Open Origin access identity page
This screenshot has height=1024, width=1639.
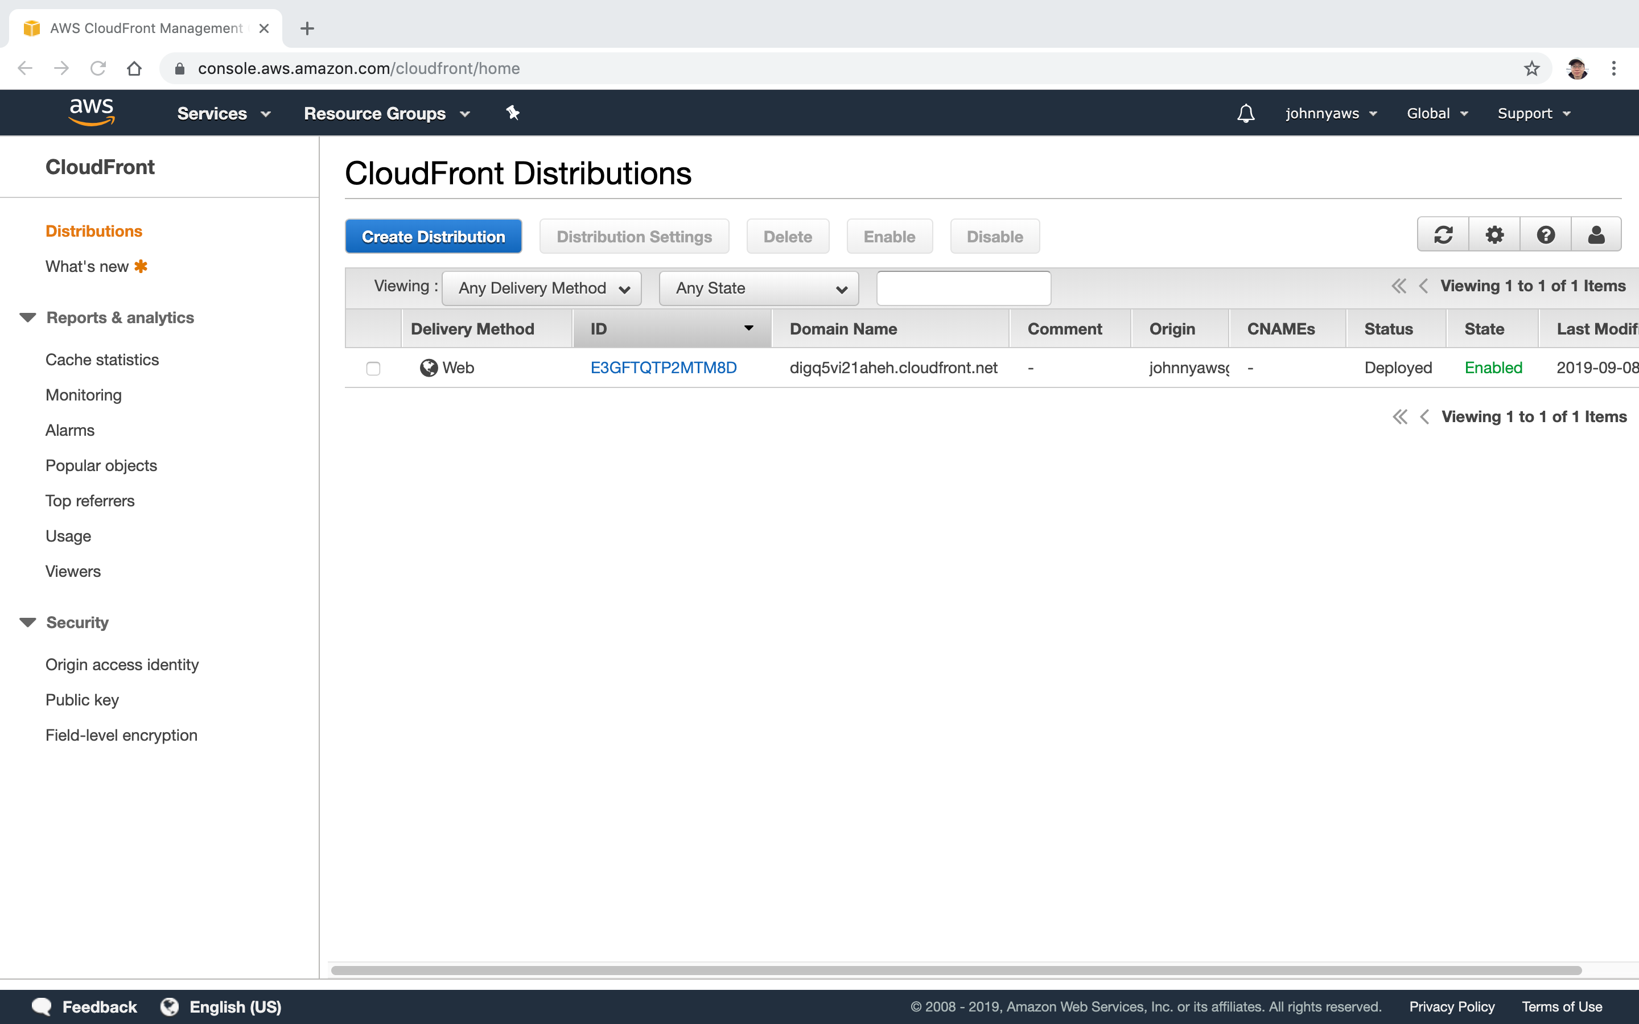coord(122,664)
